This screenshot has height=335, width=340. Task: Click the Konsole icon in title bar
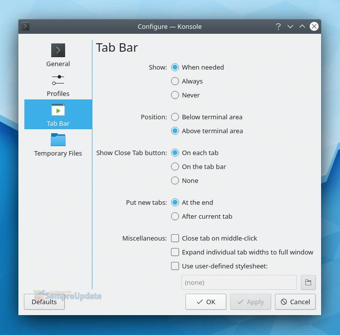25,26
